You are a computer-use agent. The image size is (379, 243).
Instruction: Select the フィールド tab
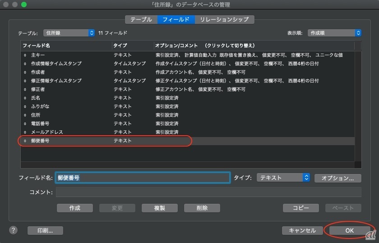click(x=176, y=19)
